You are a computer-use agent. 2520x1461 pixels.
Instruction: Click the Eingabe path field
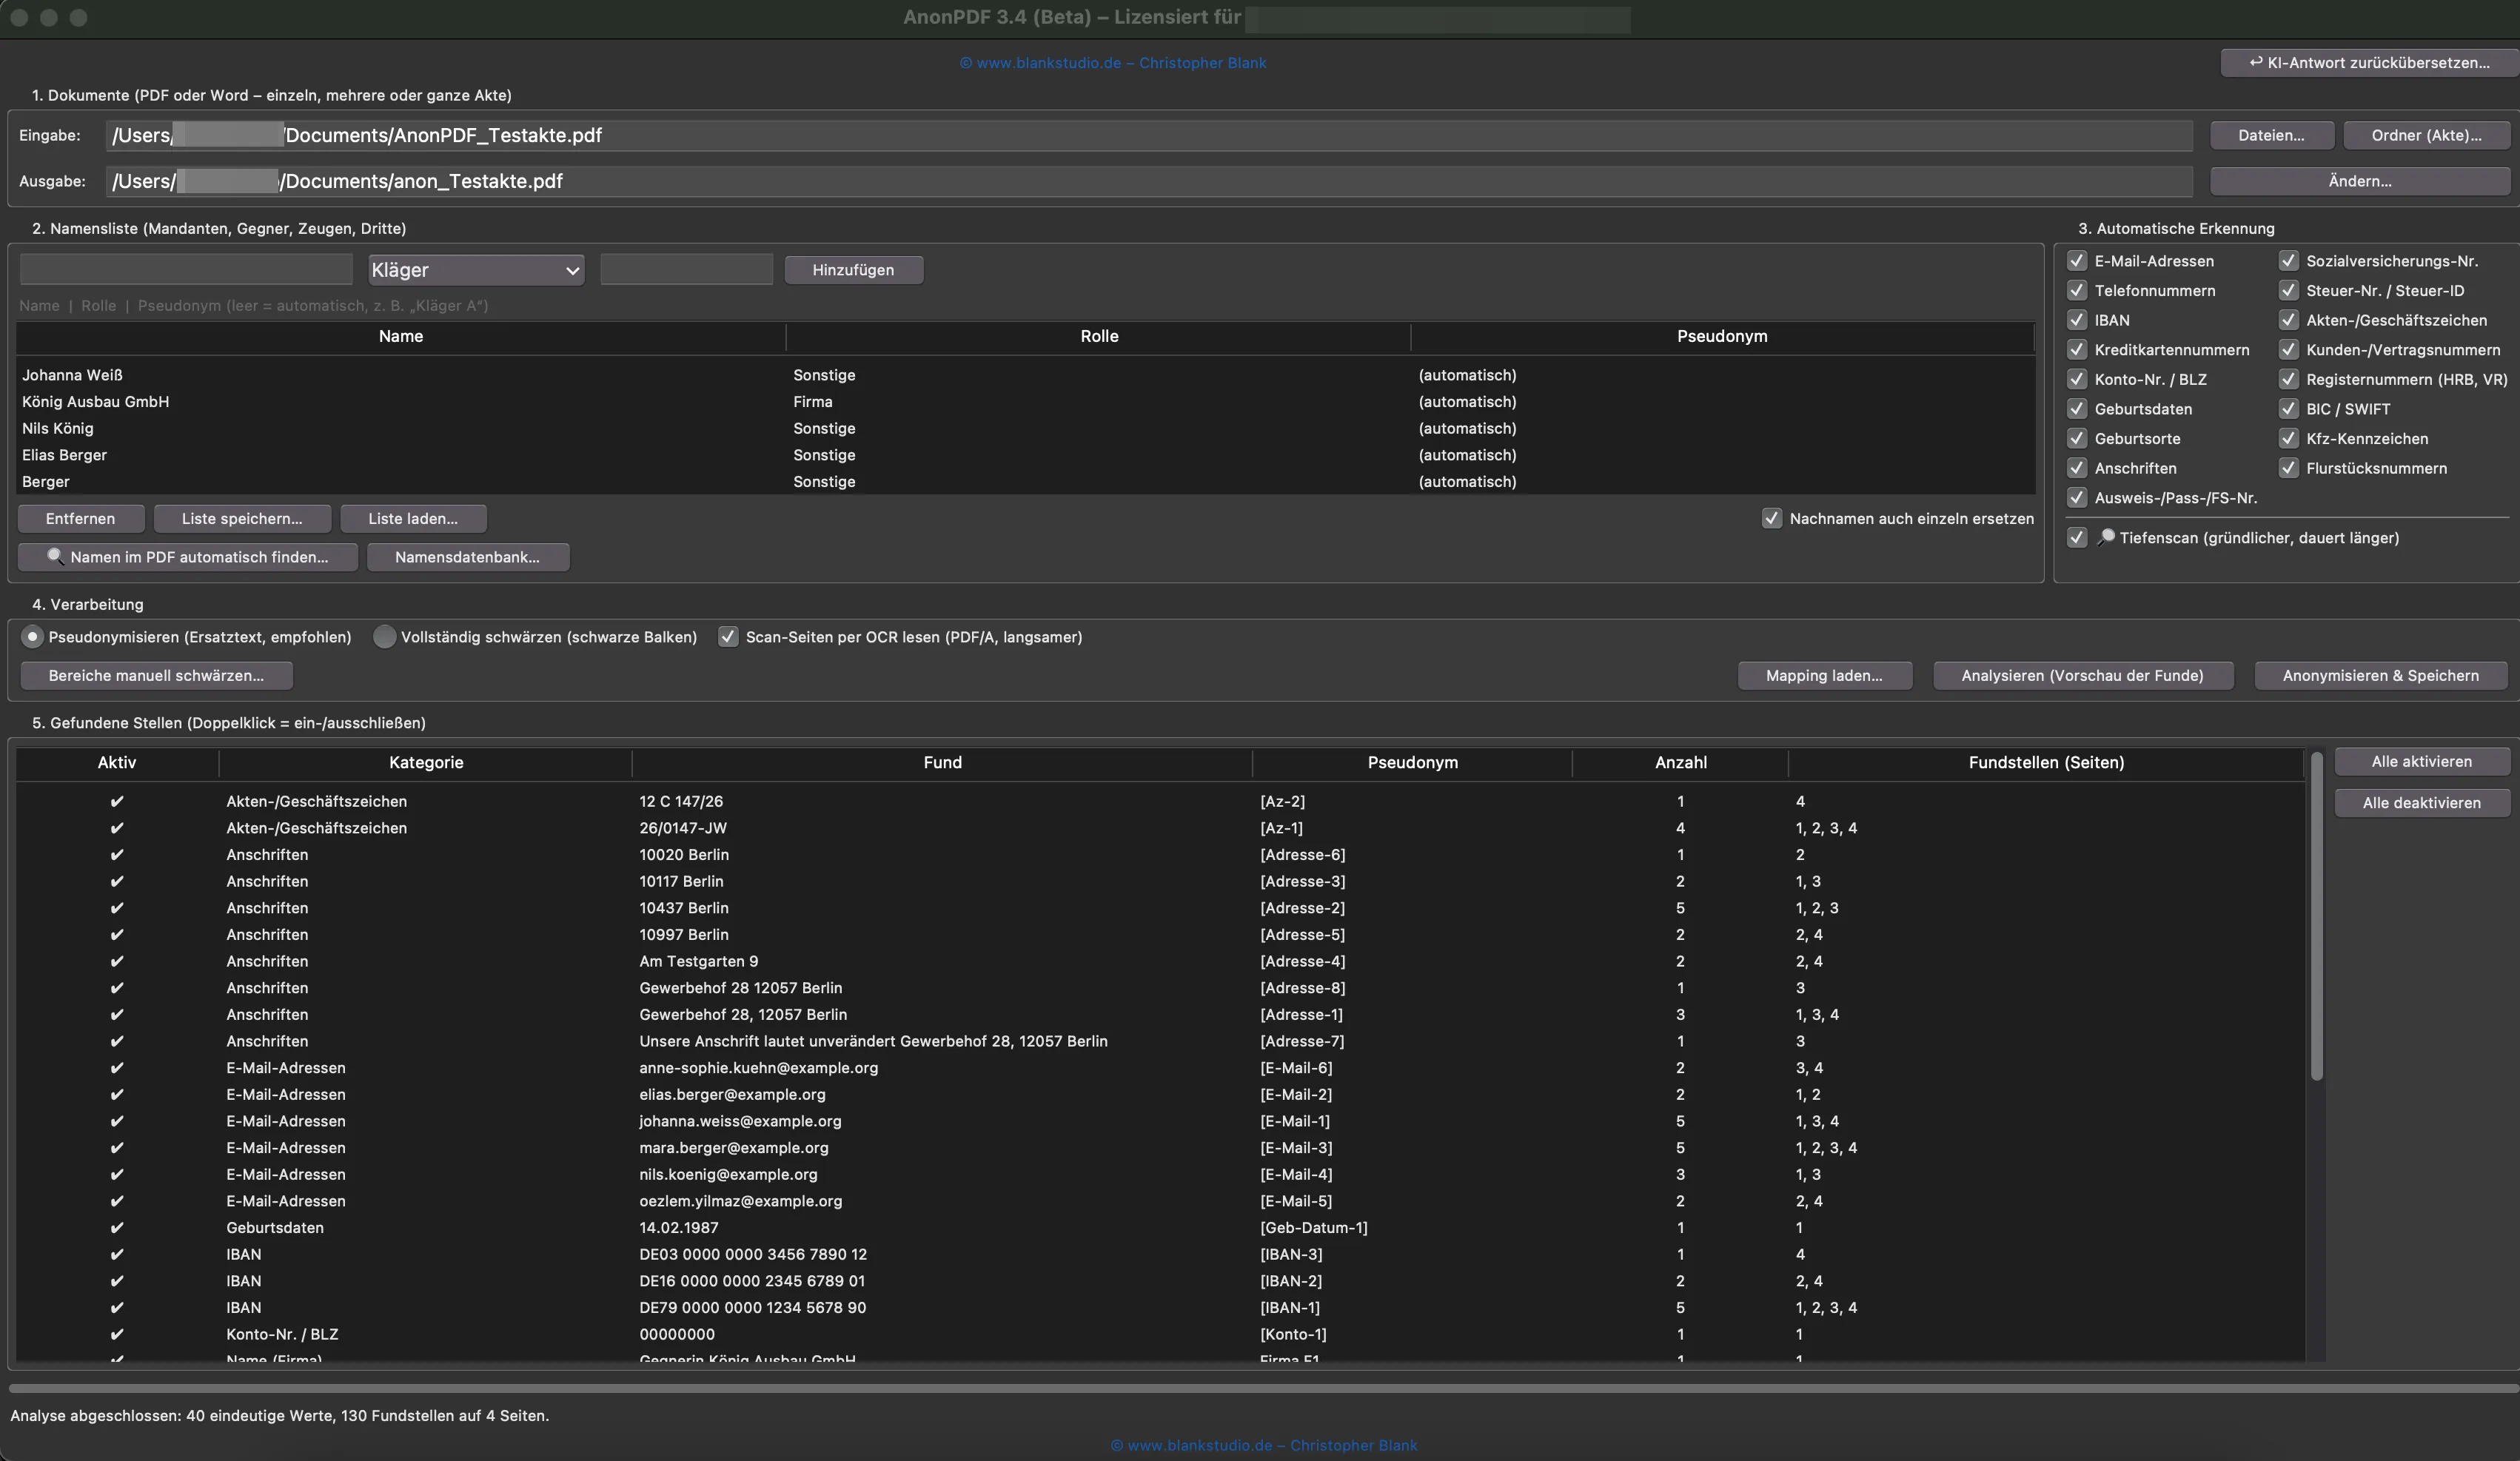click(1149, 135)
